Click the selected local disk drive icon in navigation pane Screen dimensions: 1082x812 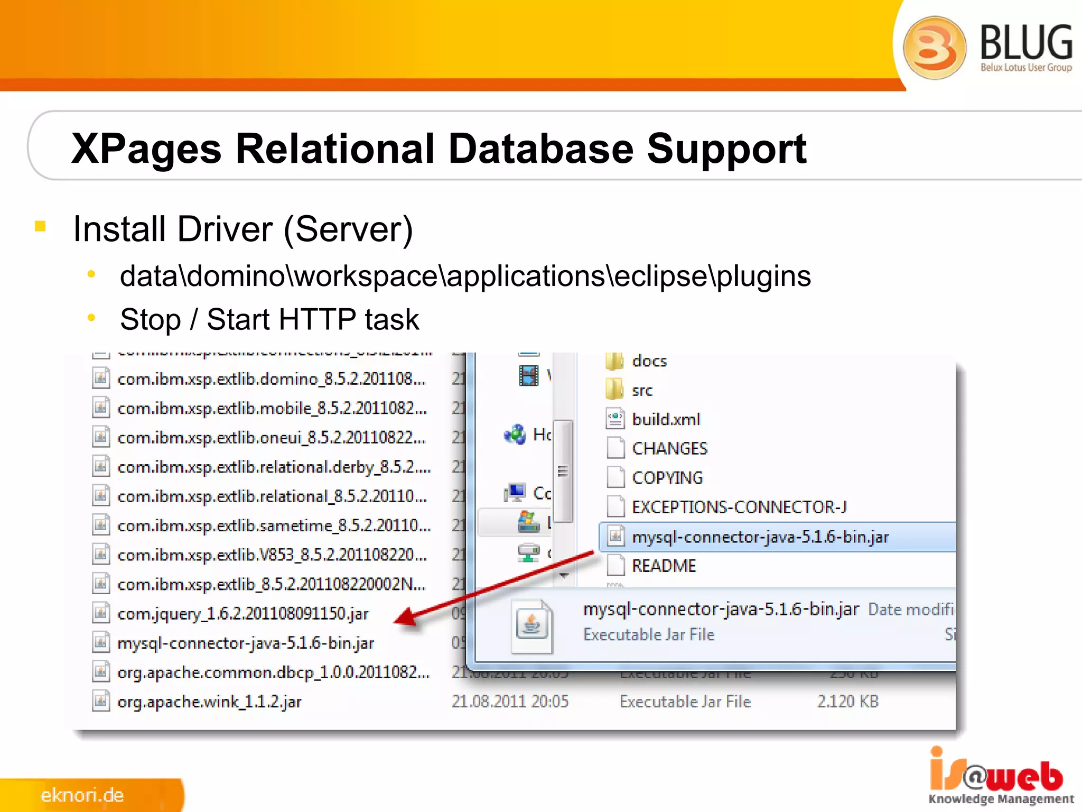tap(528, 522)
